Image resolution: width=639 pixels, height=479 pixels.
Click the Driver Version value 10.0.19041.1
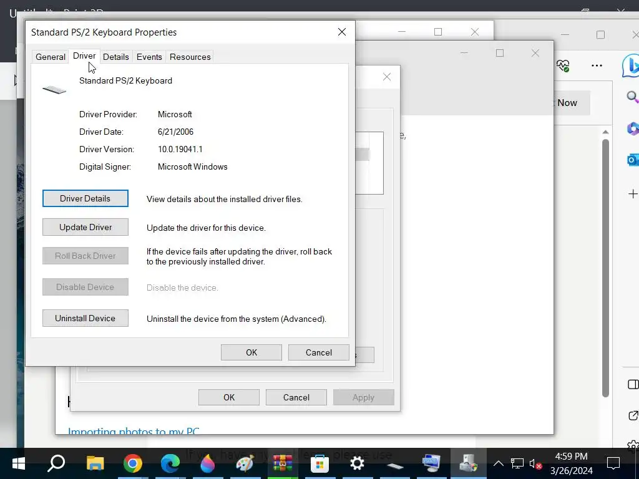pos(180,149)
